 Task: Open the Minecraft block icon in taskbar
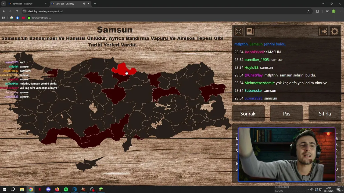click(x=101, y=189)
